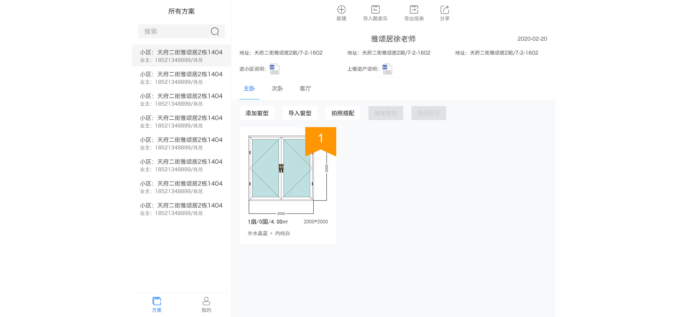Open the 进小区说明 Word document icon

pos(274,69)
